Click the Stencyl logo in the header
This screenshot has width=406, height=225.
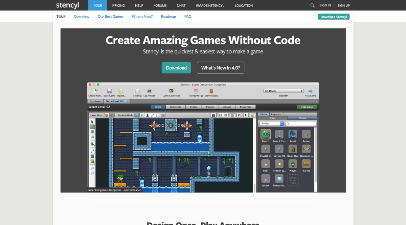coord(68,5)
